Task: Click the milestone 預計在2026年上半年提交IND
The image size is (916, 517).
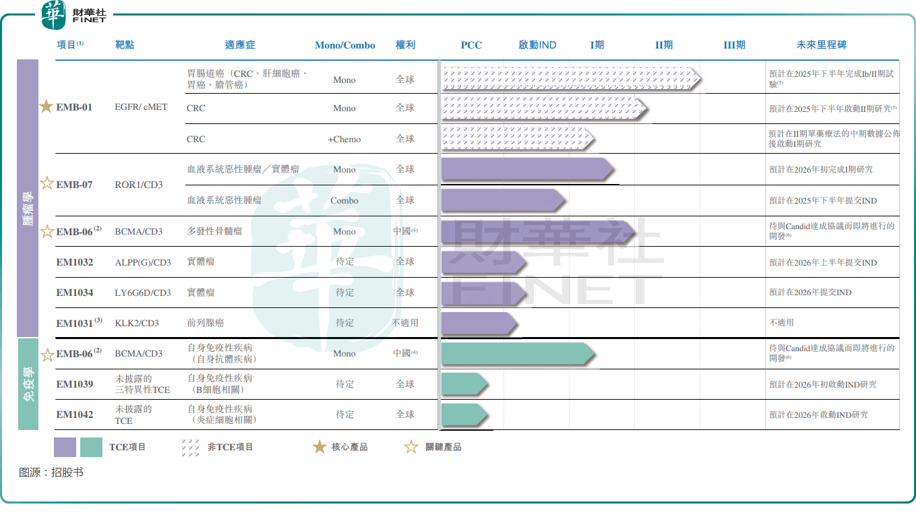Action: pyautogui.click(x=823, y=262)
